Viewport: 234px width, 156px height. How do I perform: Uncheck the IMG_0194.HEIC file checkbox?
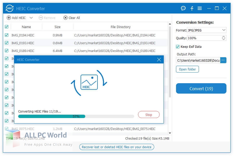(x=6, y=35)
